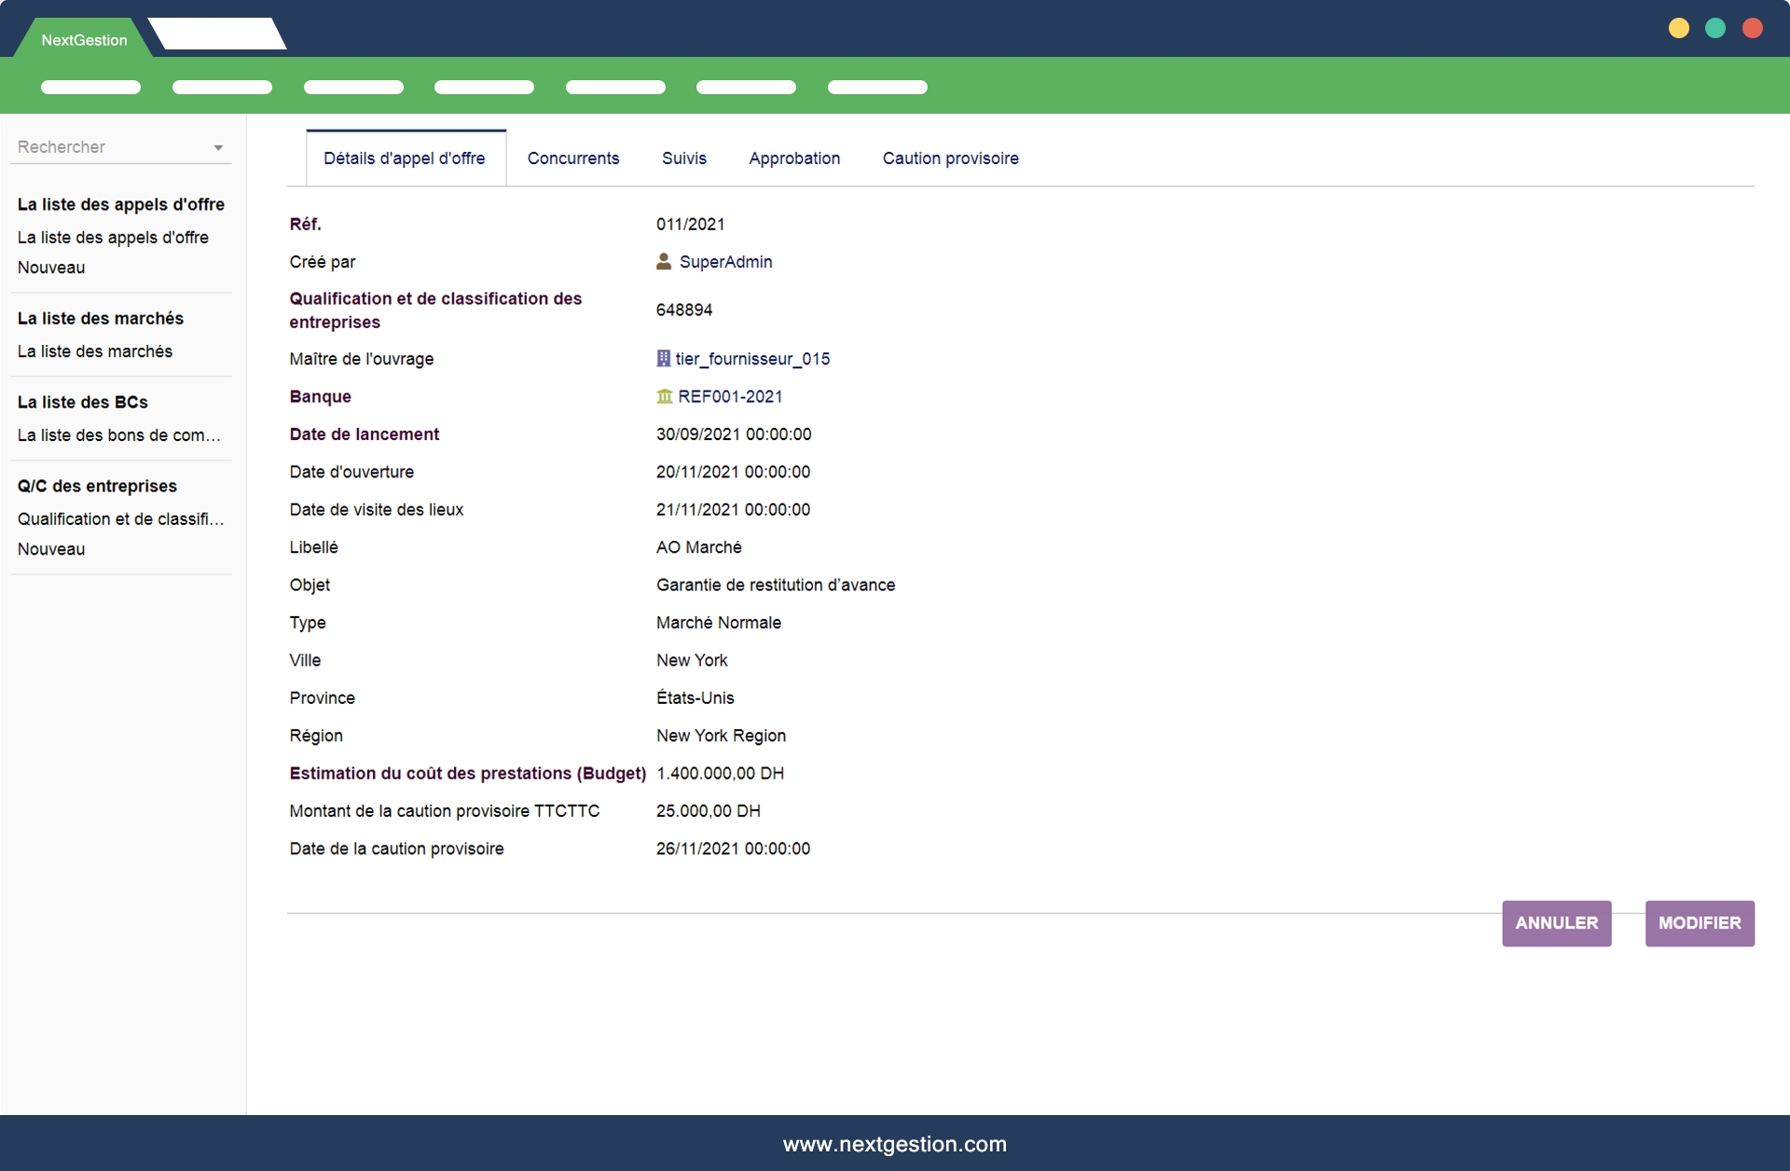
Task: Expand the Rechercher dropdown arrow
Action: [x=218, y=148]
